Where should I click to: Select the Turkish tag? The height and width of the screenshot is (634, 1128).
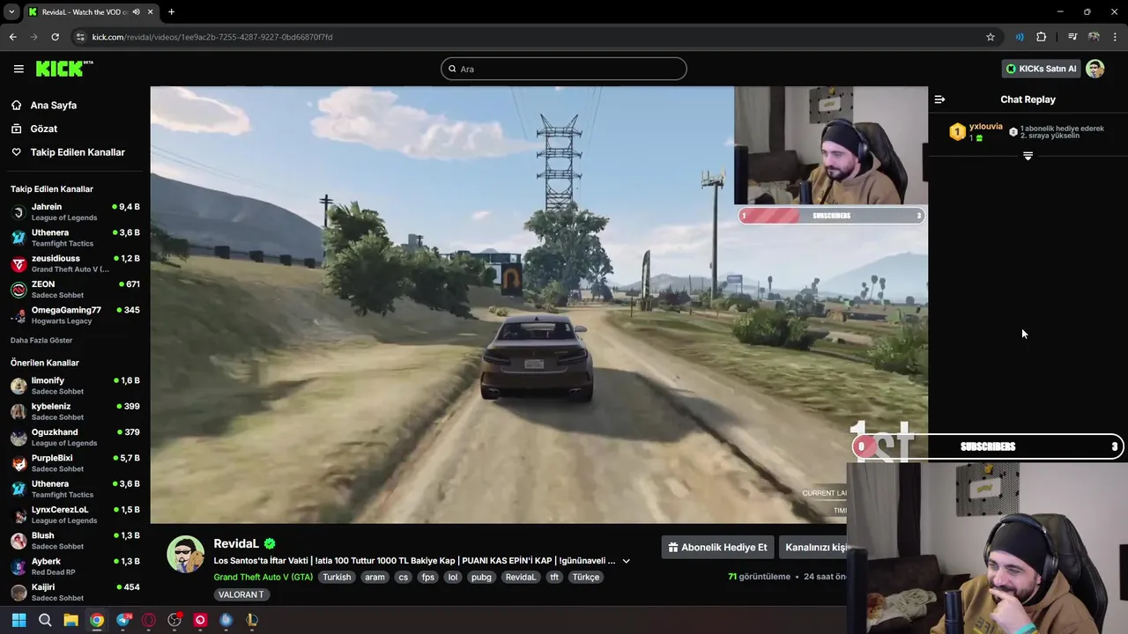click(x=337, y=577)
